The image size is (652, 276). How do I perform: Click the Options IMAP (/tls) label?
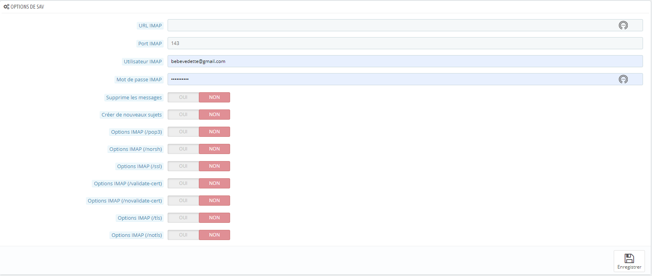click(140, 218)
